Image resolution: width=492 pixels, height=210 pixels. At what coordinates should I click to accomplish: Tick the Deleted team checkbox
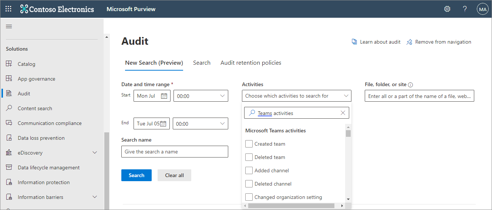pos(249,157)
